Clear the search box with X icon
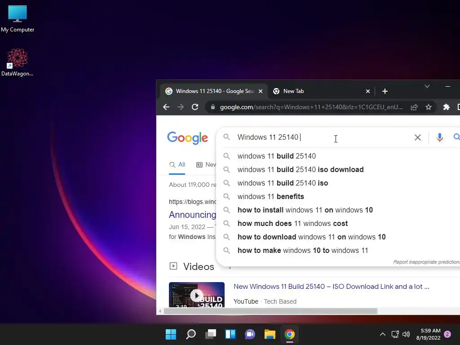Image resolution: width=460 pixels, height=345 pixels. tap(417, 137)
